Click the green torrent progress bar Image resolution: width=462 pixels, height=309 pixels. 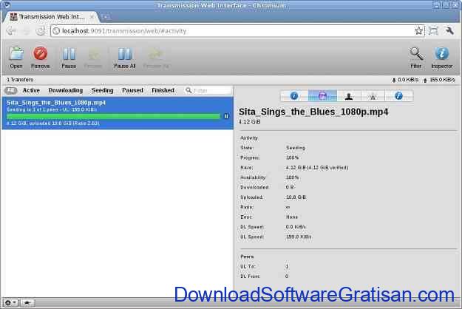click(x=113, y=116)
